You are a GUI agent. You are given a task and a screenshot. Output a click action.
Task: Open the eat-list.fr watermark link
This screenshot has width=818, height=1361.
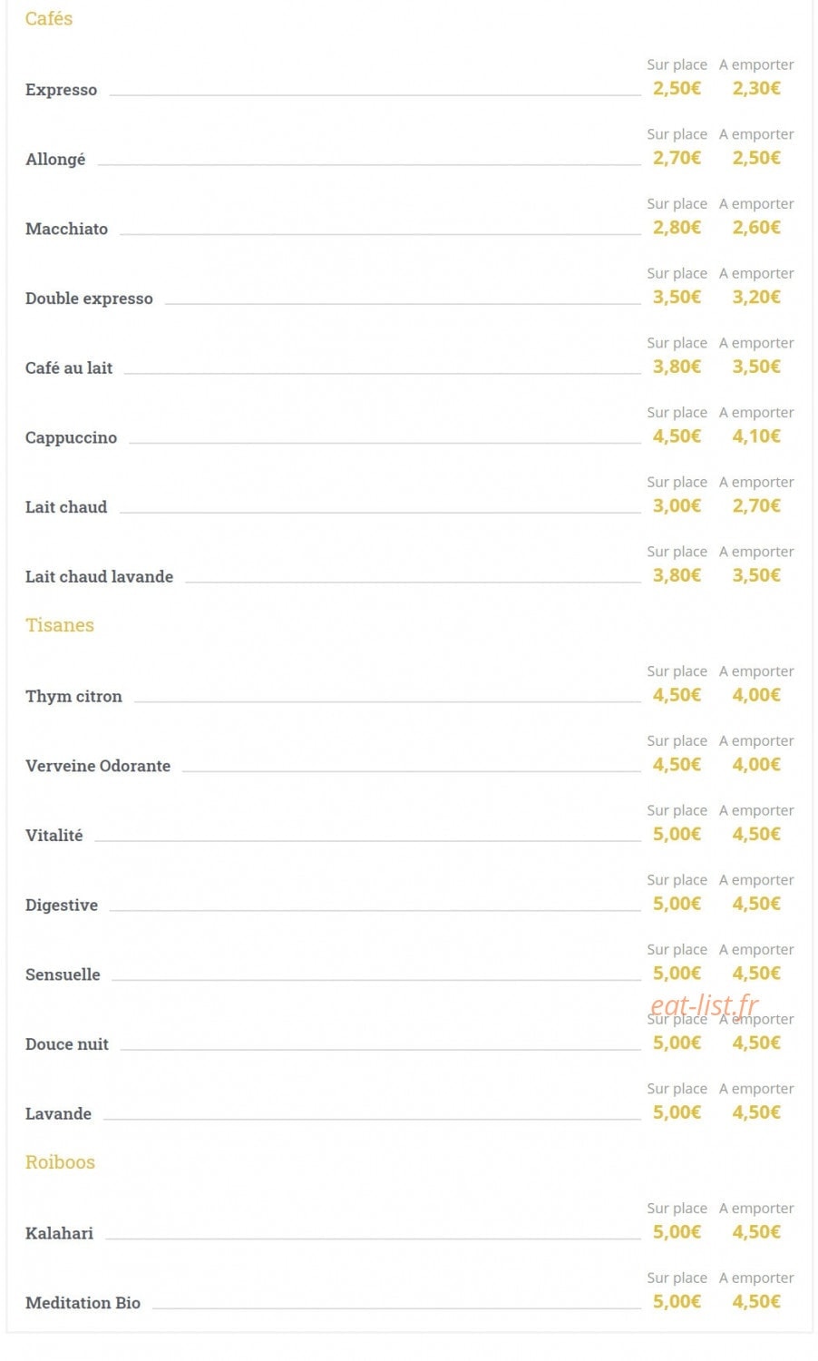[x=704, y=1005]
